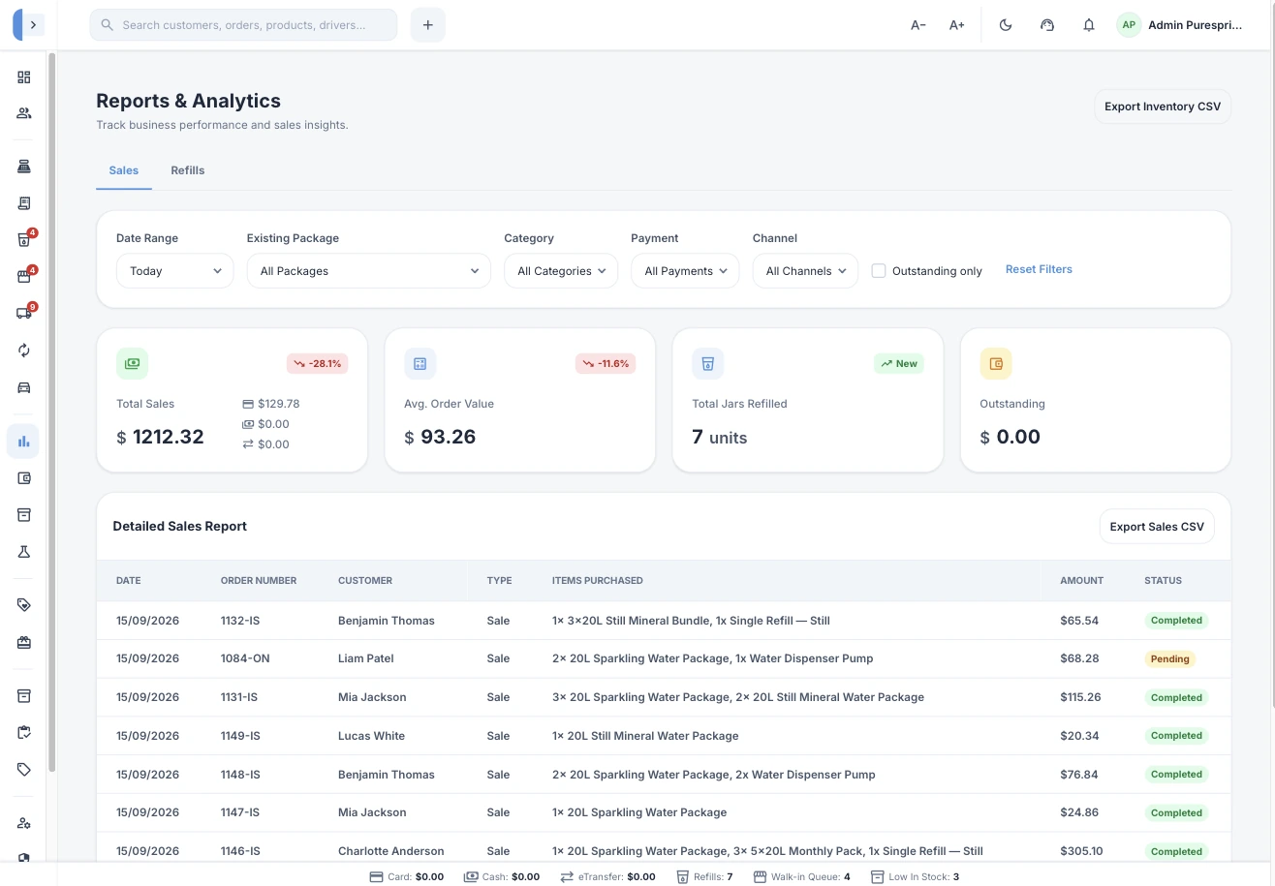The height and width of the screenshot is (886, 1275).
Task: Open the notifications bell icon
Action: coord(1089,25)
